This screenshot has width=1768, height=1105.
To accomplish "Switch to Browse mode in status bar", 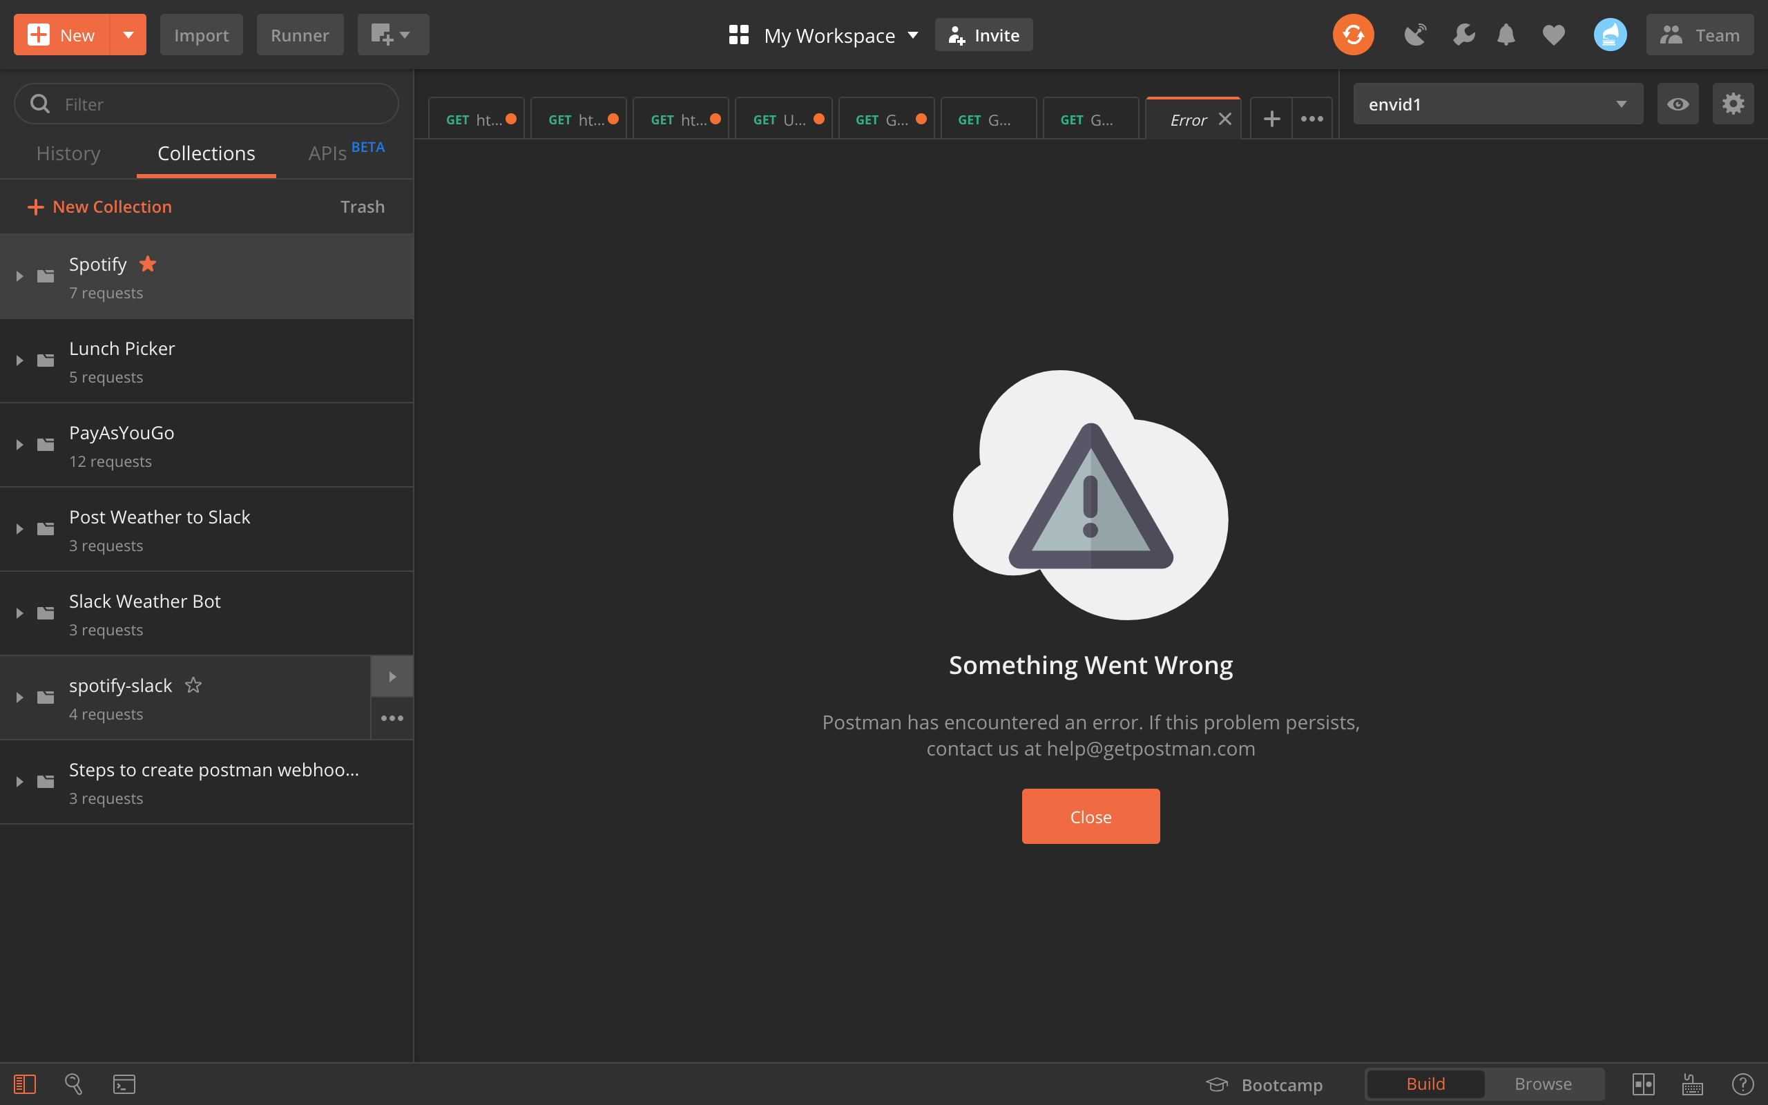I will click(x=1543, y=1084).
